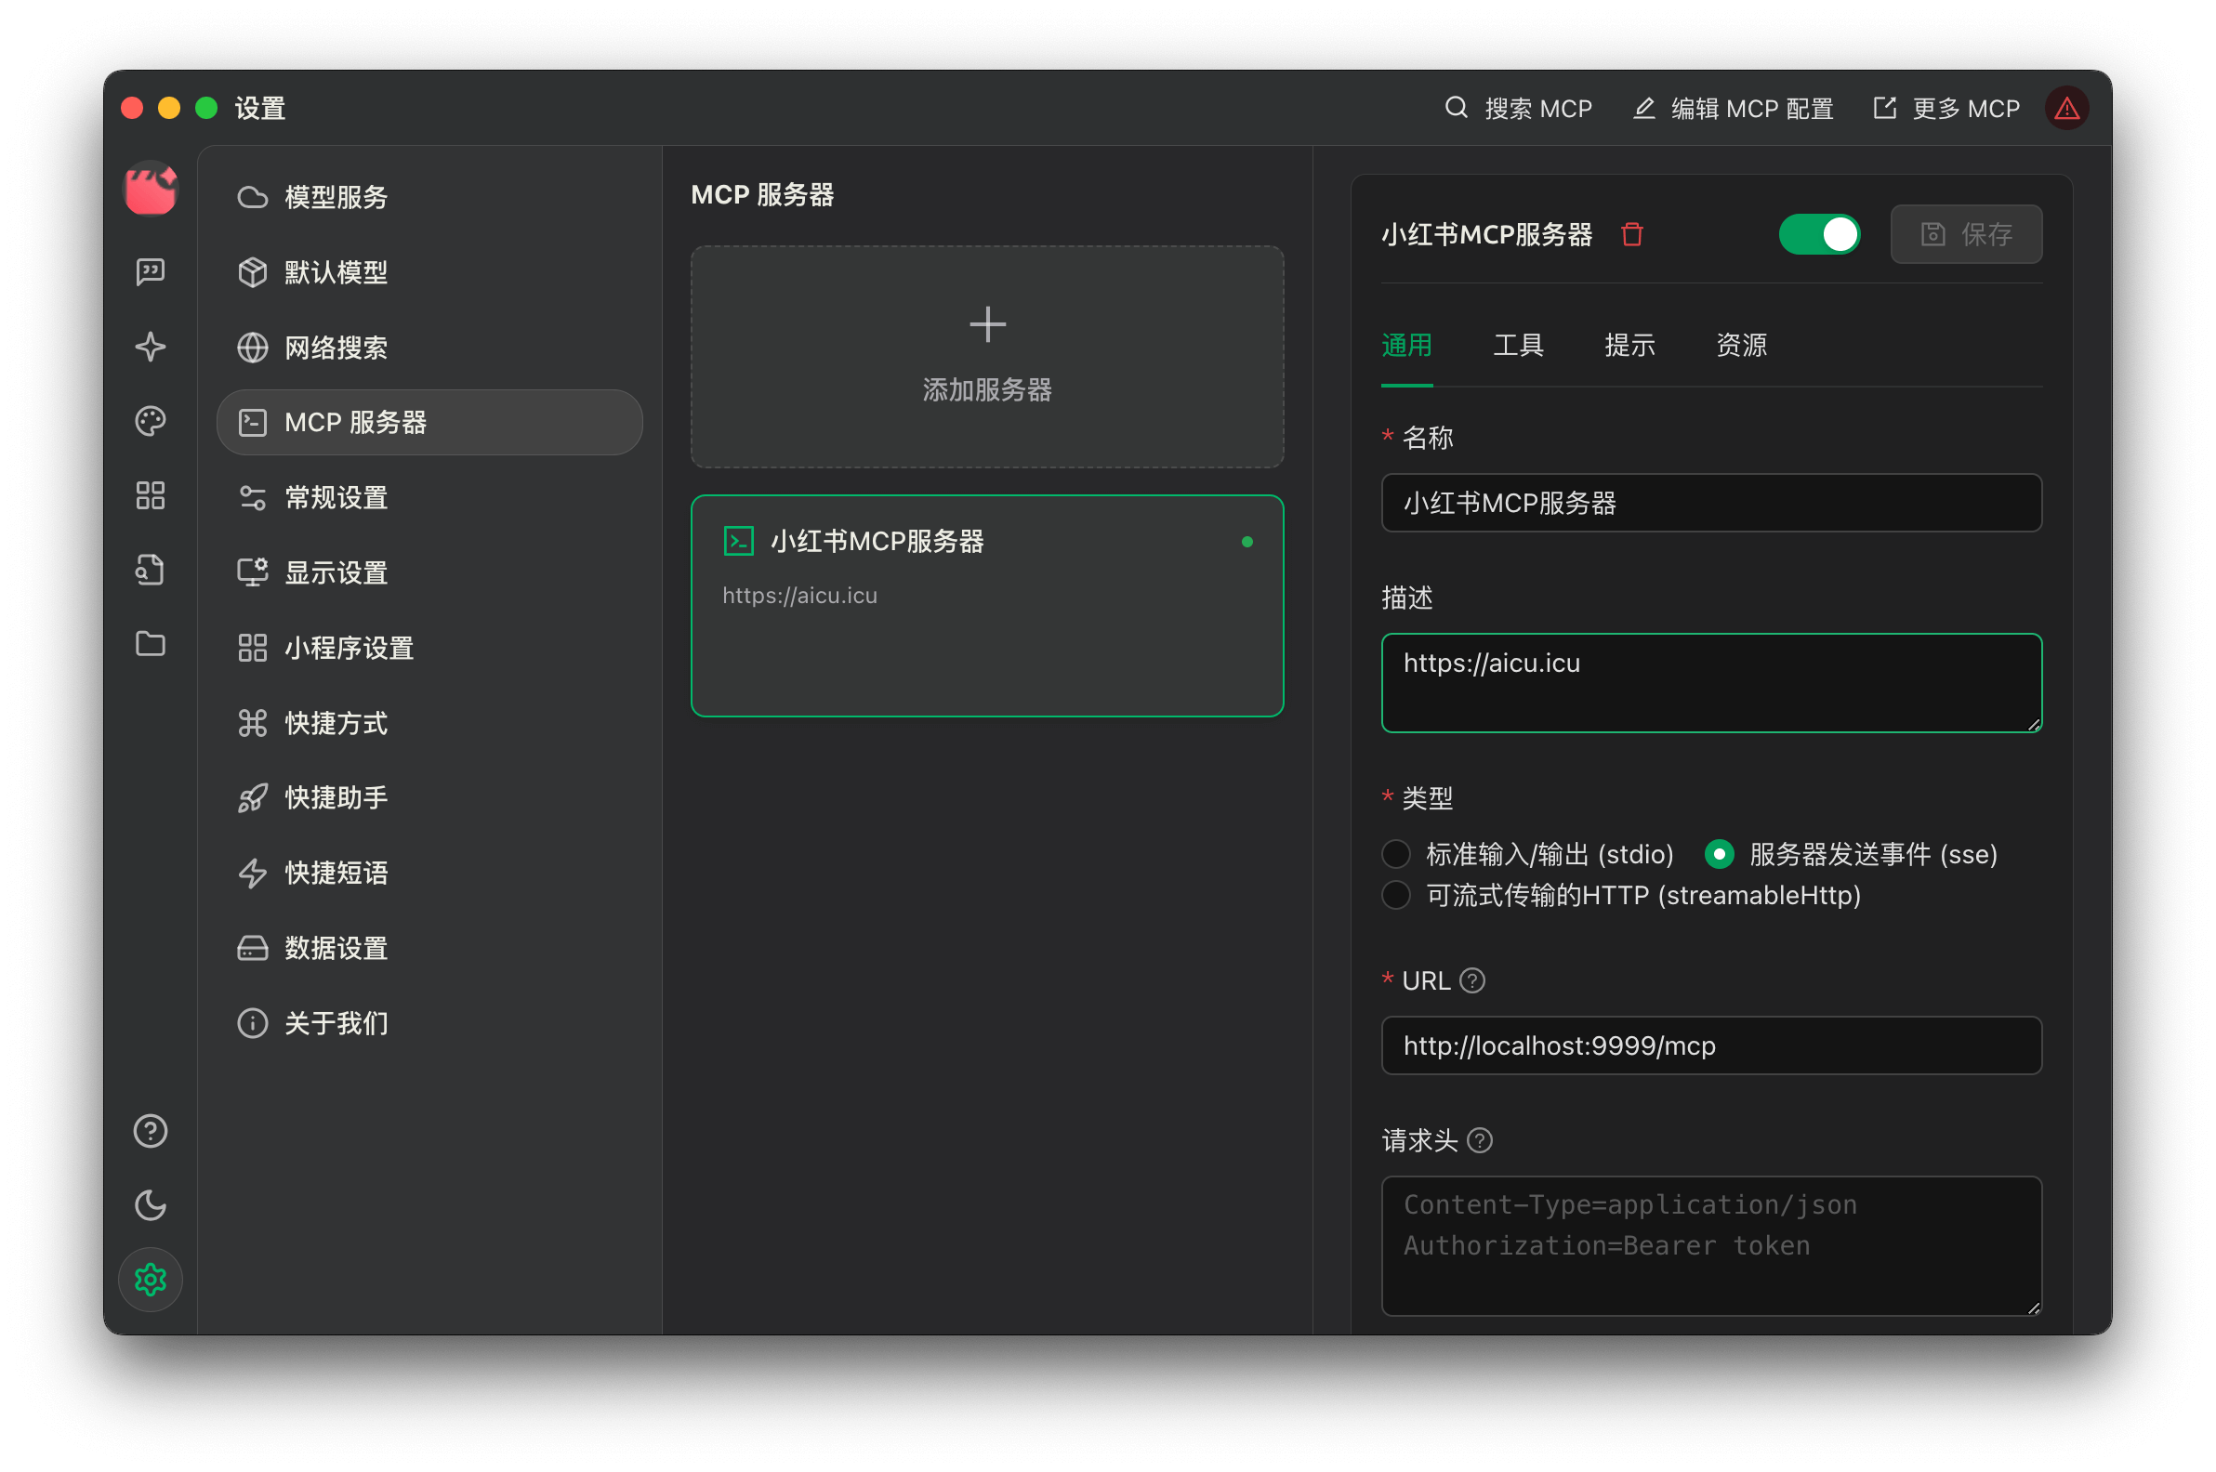2216x1472 pixels.
Task: Click the 保存 save button
Action: point(1966,234)
